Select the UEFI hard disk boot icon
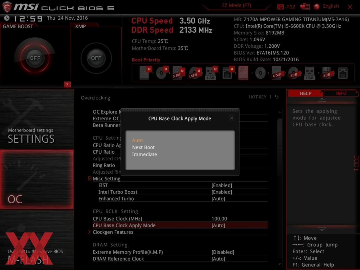Image resolution: width=360 pixels, height=270 pixels. [145, 73]
